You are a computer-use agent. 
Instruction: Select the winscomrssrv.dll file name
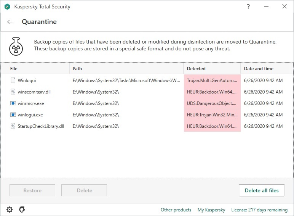(34, 92)
